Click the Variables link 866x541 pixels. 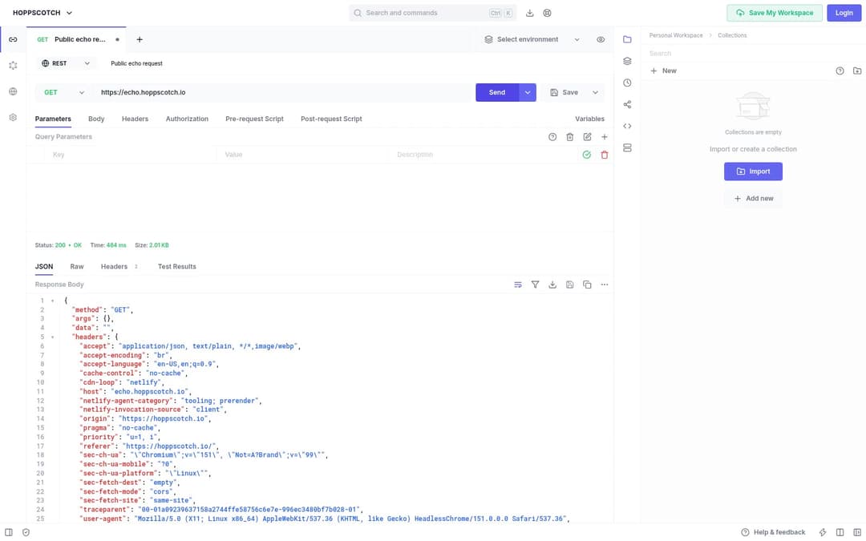589,119
